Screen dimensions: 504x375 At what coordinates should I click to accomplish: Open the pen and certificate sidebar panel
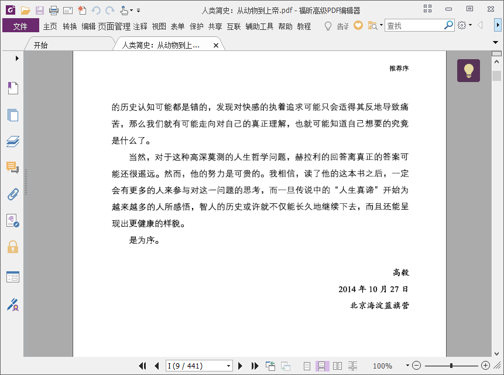(x=13, y=305)
